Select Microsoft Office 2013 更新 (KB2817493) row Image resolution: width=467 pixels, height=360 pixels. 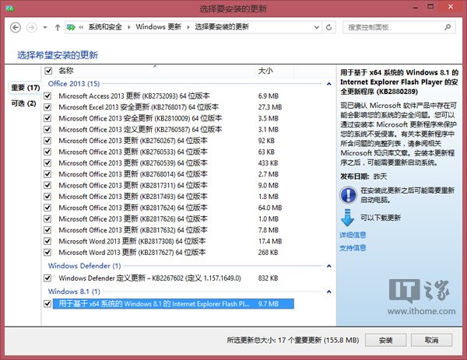click(174, 197)
